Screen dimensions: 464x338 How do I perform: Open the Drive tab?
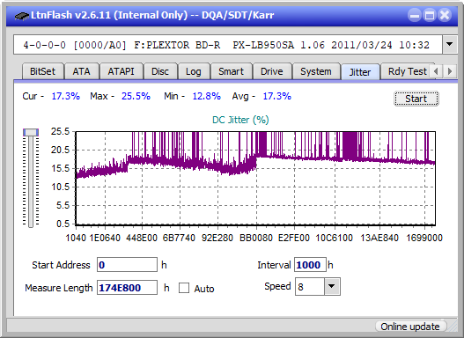pos(272,71)
